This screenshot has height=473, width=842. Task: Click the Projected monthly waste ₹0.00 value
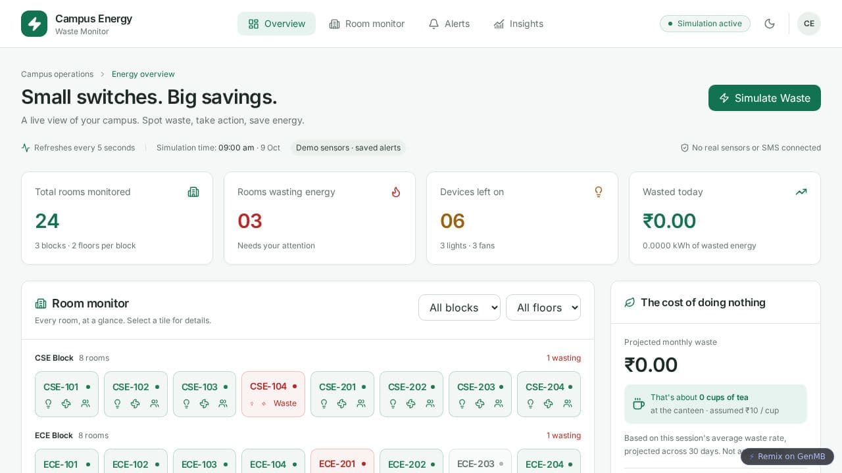point(651,365)
